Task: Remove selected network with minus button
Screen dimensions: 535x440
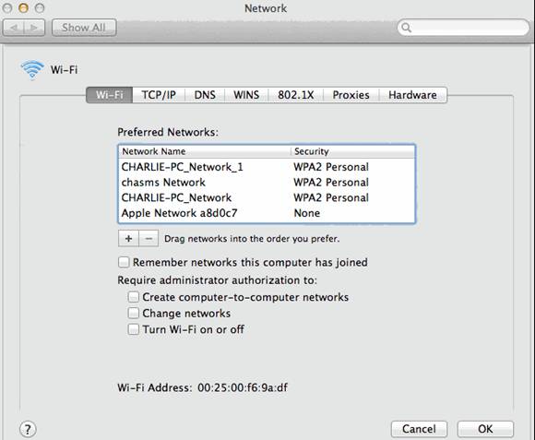Action: tap(149, 238)
